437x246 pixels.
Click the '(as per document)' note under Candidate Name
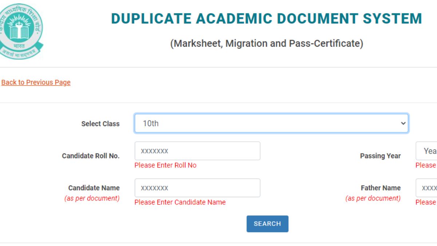coord(92,199)
